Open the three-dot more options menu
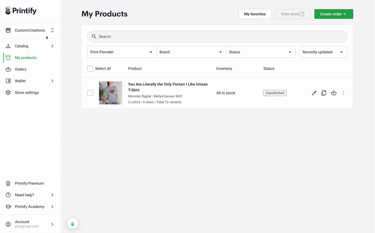Screen dimensions: 375x233 coord(343,93)
